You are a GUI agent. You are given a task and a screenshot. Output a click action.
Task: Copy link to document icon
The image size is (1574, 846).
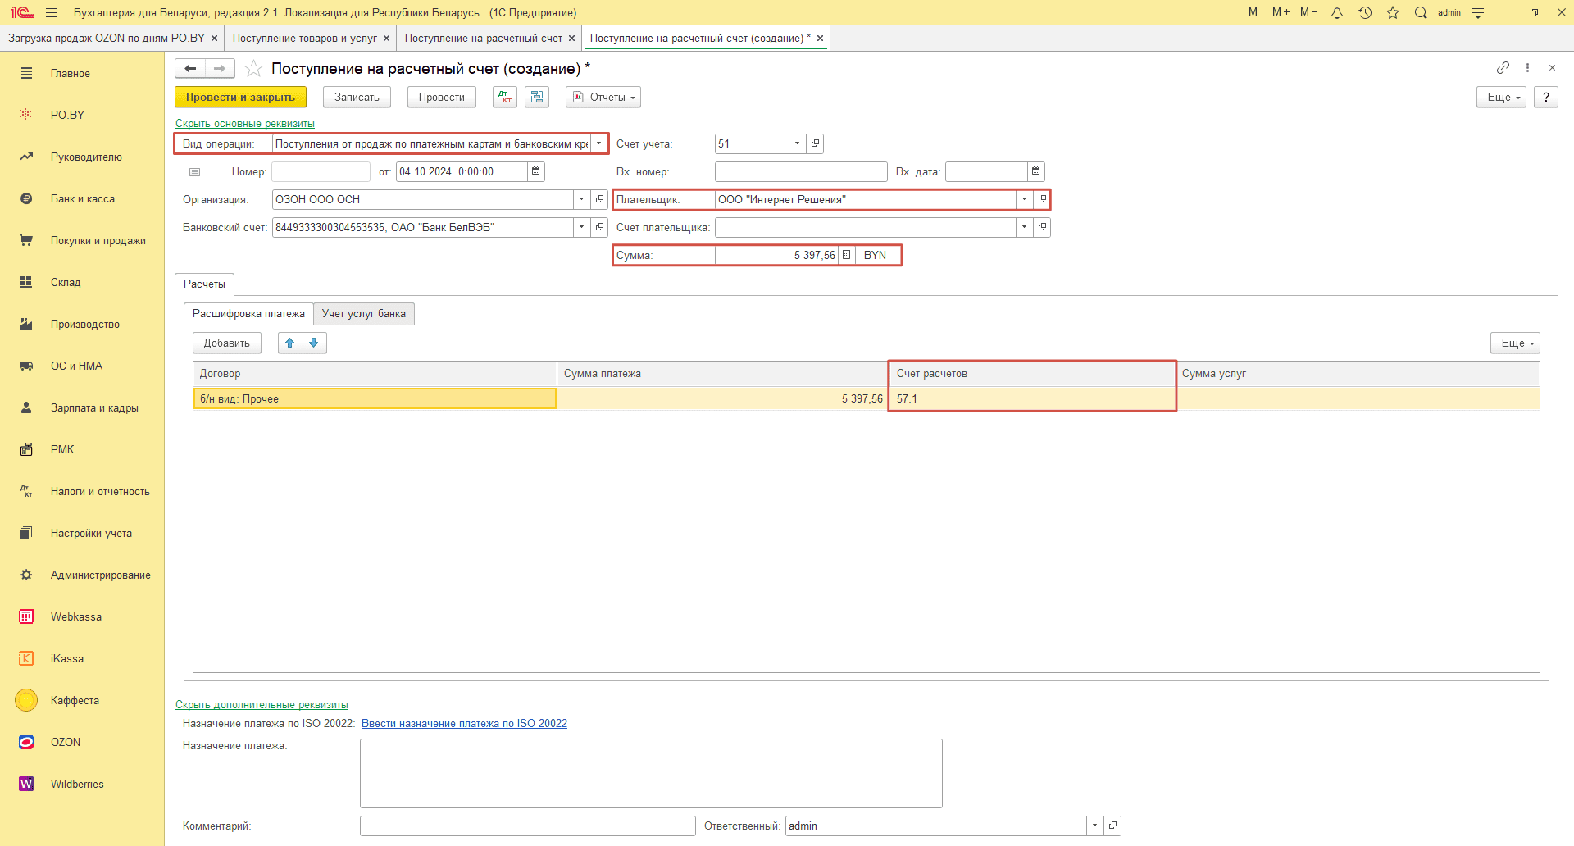[x=1503, y=67]
